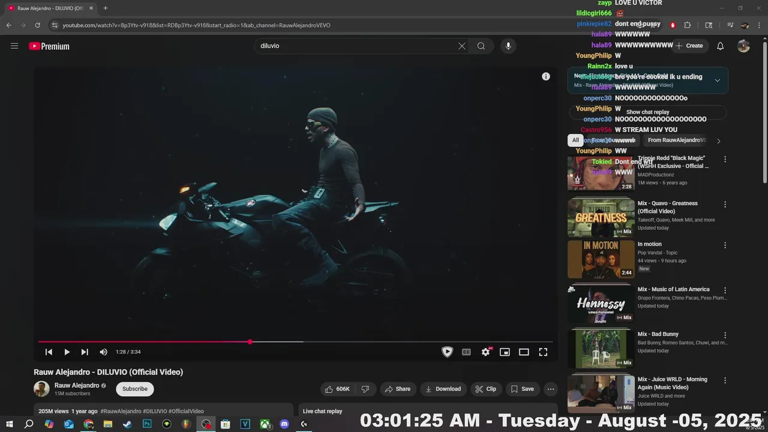Screen dimensions: 768x432
Task: Open Steam from the taskbar
Action: pos(127,424)
